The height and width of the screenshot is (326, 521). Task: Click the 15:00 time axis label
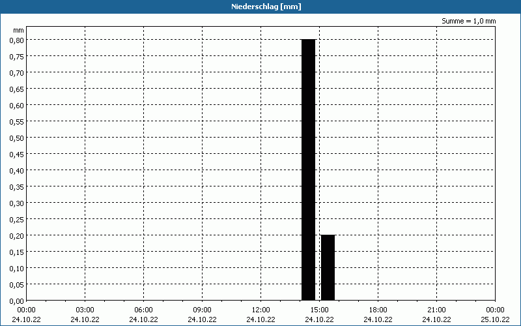pyautogui.click(x=319, y=310)
